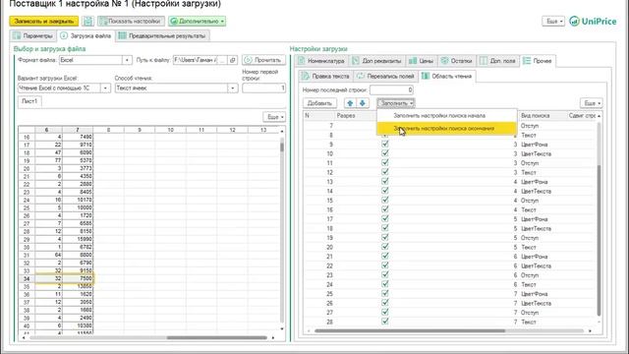The height and width of the screenshot is (354, 629).
Task: Open Еще menu above the spreadsheet preview
Action: tap(274, 117)
